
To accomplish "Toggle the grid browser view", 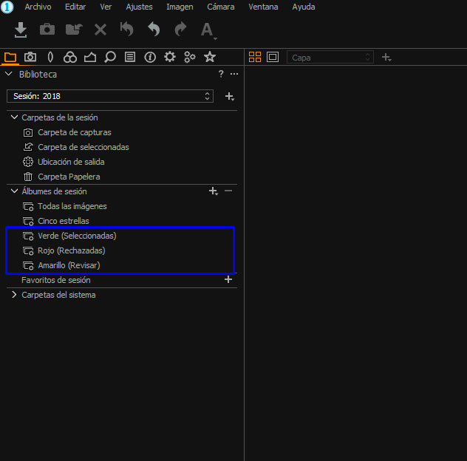I will click(x=255, y=57).
